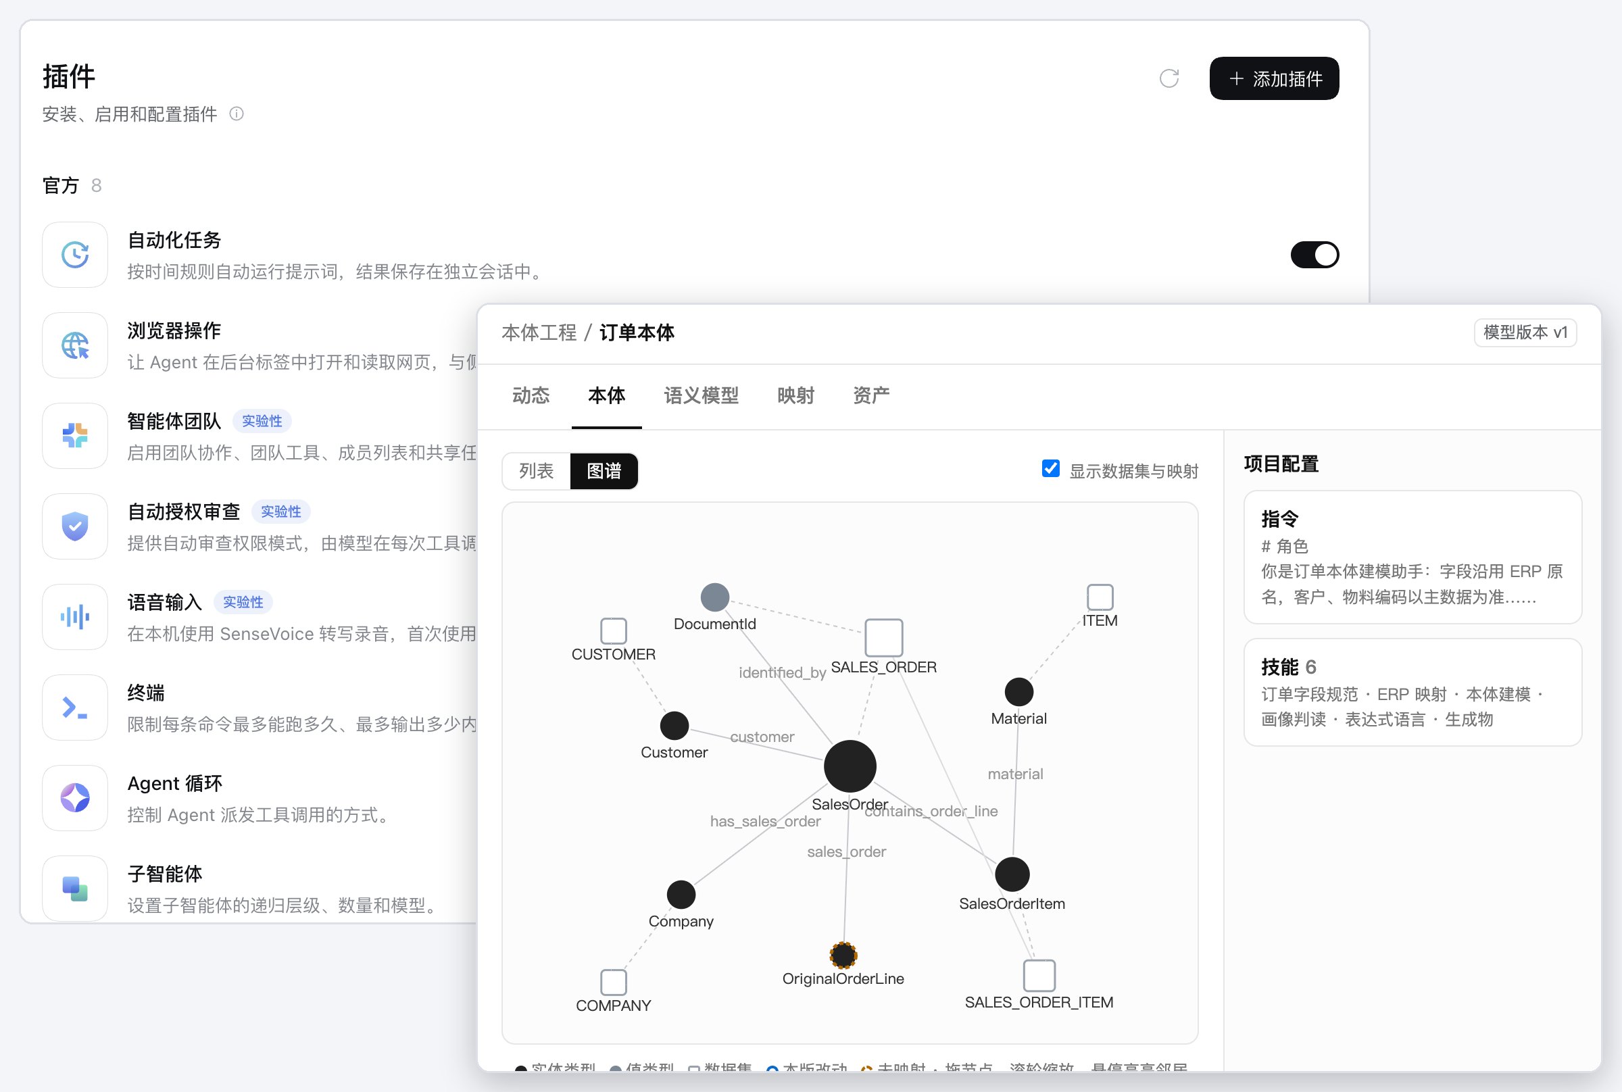The image size is (1622, 1092).
Task: Select the SALES_ORDER_ITEM dataset node
Action: pos(1039,975)
